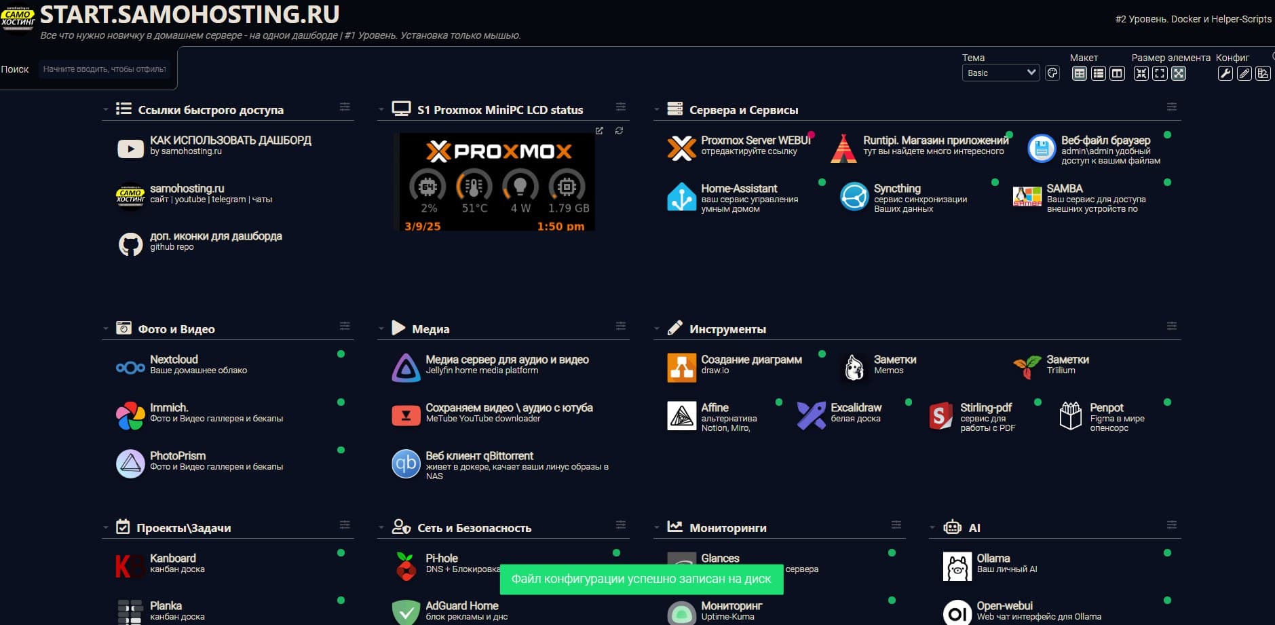Open the КАК ИСПОЛЬЗОВАТЬ ДАШБОРД link

pos(230,140)
